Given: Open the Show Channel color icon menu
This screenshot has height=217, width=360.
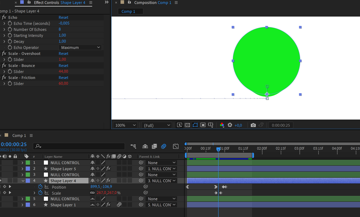Looking at the screenshot, I should point(222,125).
